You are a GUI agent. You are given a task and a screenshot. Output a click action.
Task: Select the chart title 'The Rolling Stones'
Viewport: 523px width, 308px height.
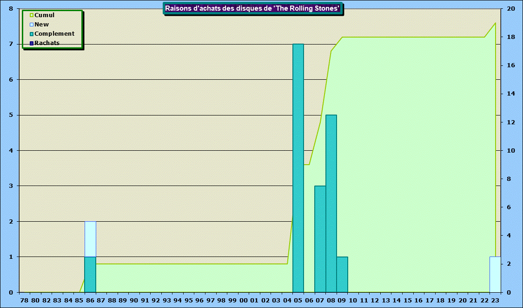(253, 8)
